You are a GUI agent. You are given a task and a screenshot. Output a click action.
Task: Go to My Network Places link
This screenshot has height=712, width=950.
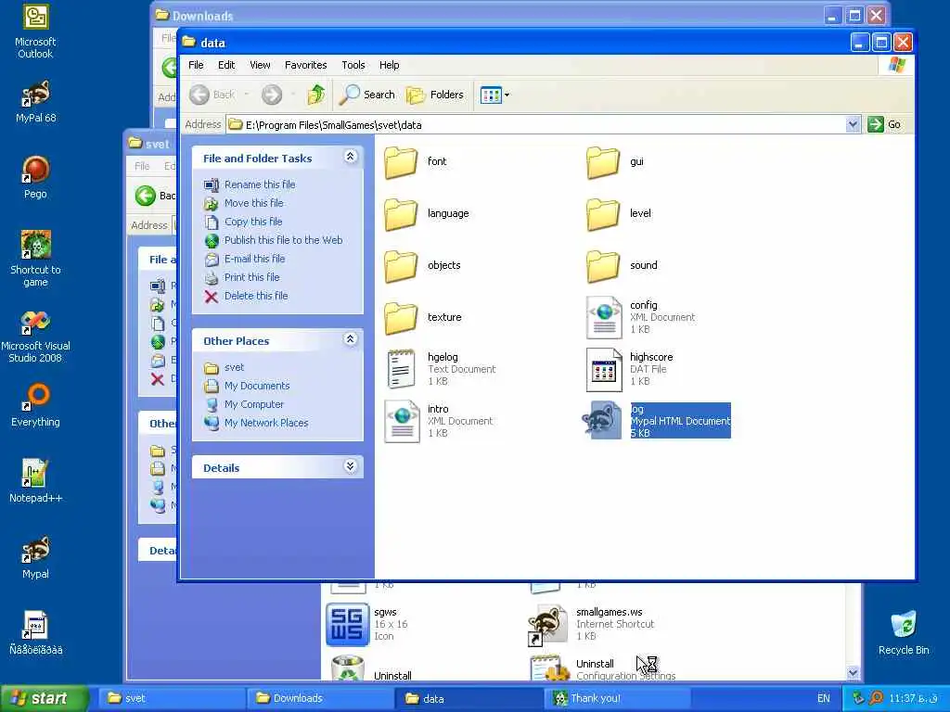point(266,423)
